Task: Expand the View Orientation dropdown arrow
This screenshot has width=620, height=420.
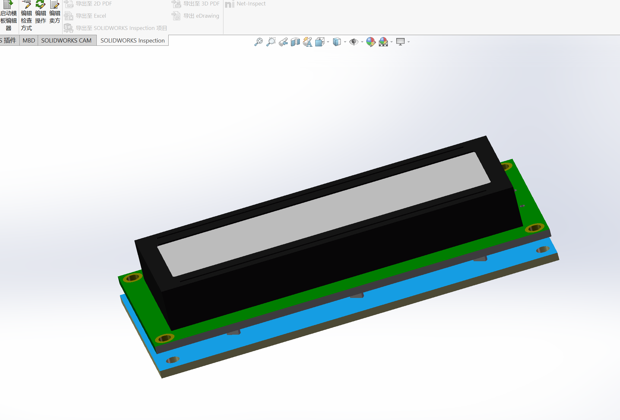Action: pyautogui.click(x=328, y=42)
